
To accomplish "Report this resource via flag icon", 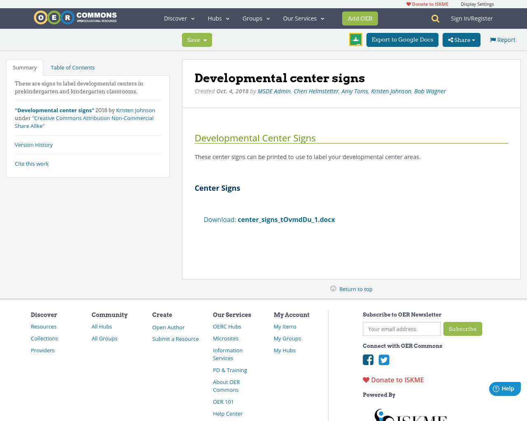I will coord(492,39).
